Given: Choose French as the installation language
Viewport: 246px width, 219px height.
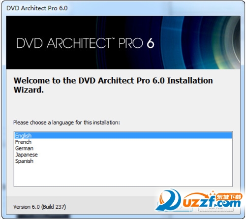Looking at the screenshot, I should [123, 142].
